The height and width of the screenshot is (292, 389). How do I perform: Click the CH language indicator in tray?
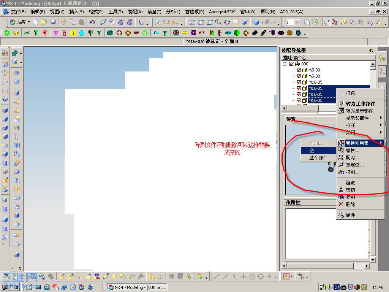(x=336, y=287)
